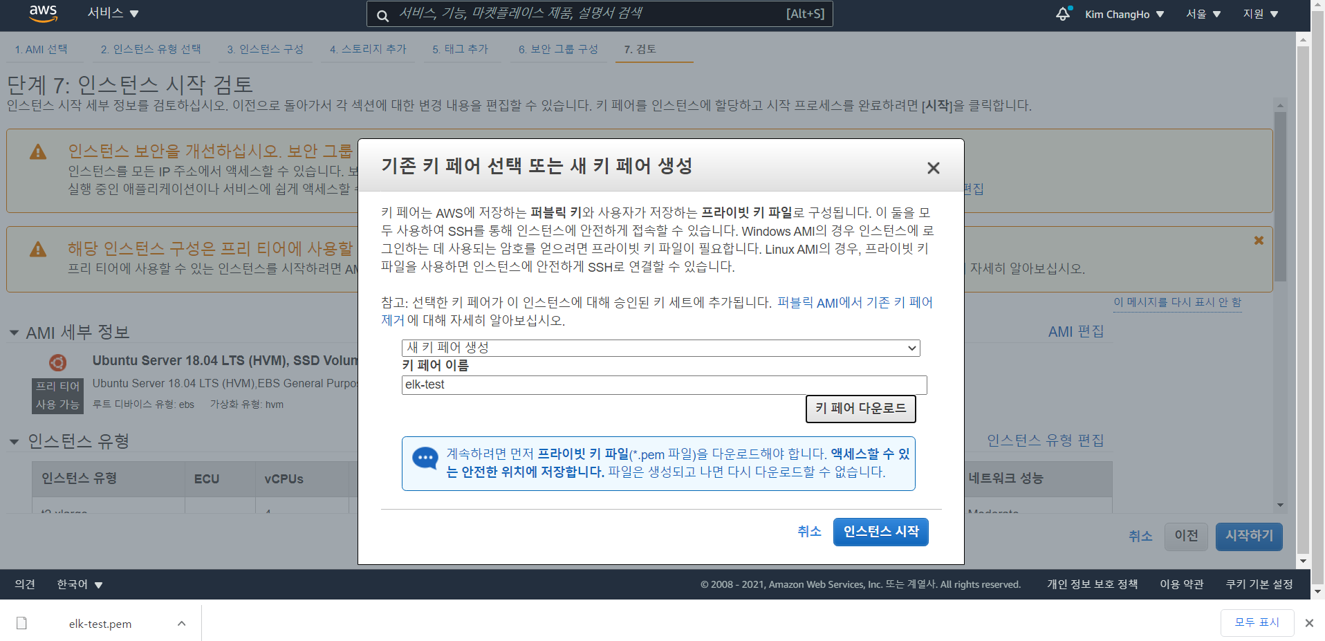Click 취소 in the key pair dialog
This screenshot has height=641, width=1325.
809,531
